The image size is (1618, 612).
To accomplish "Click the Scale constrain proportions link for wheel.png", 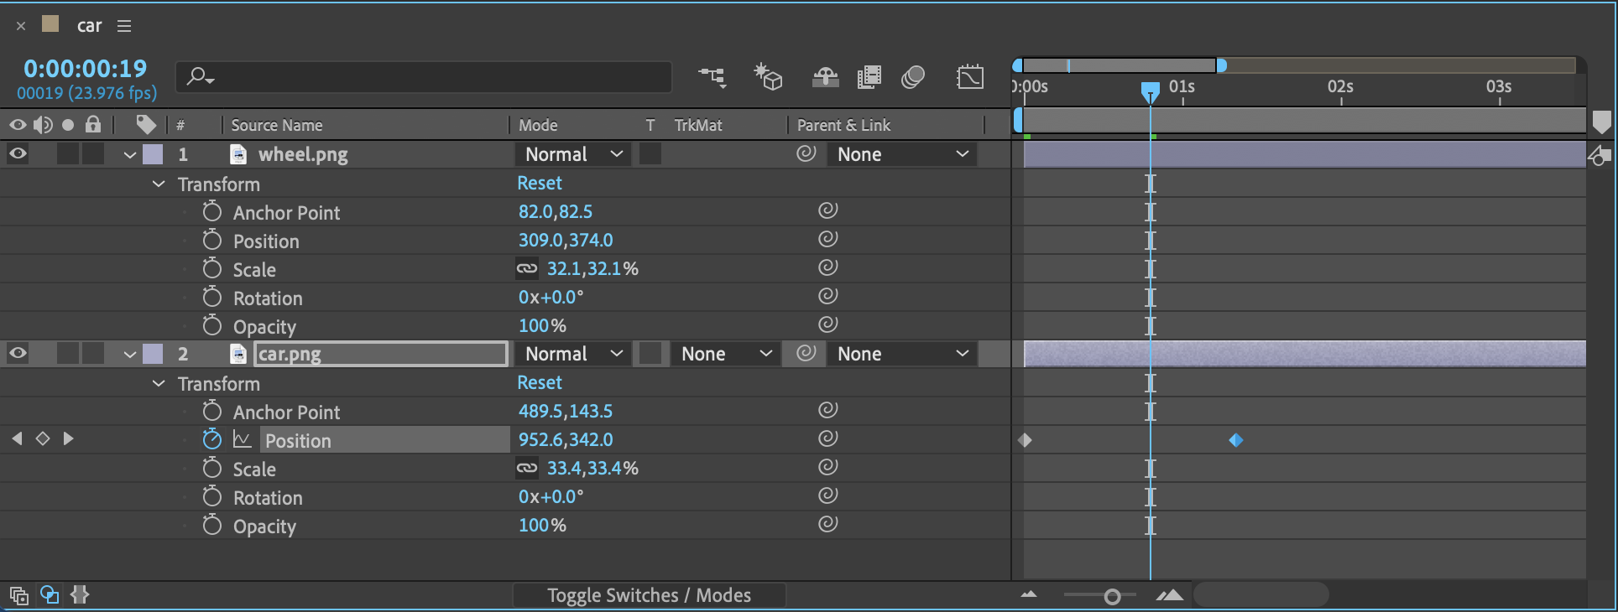I will 527,269.
